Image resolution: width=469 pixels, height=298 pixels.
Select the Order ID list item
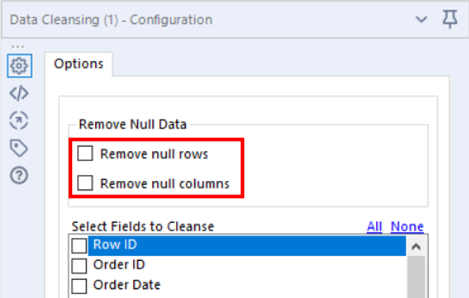coord(119,265)
